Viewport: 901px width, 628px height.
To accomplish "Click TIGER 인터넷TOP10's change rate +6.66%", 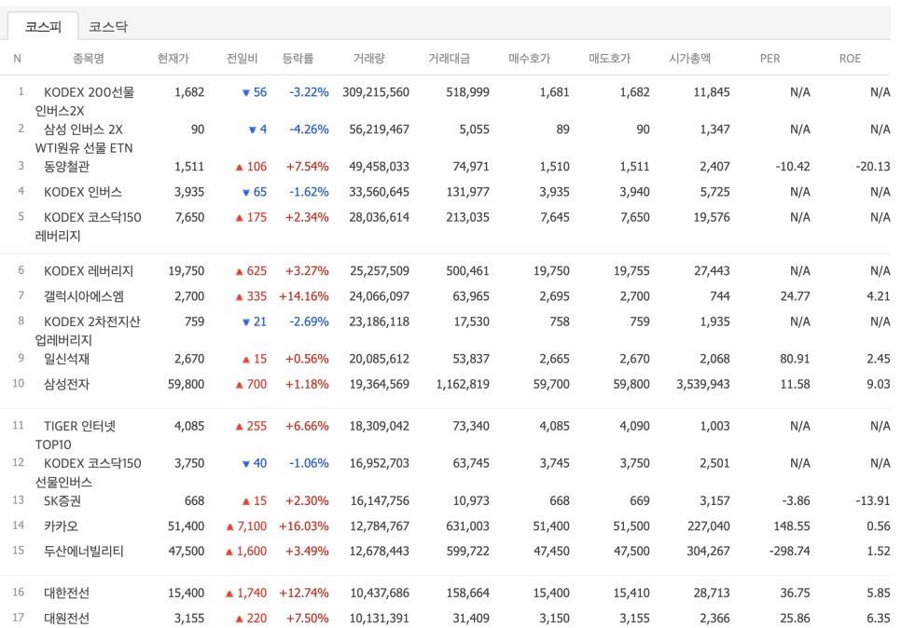I will click(308, 426).
